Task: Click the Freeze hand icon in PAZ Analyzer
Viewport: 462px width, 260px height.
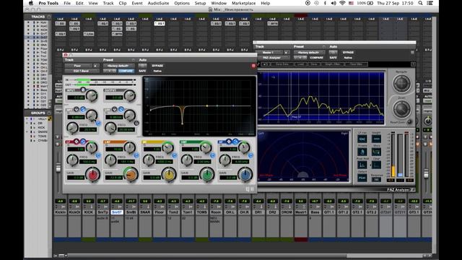Action: [x=362, y=152]
